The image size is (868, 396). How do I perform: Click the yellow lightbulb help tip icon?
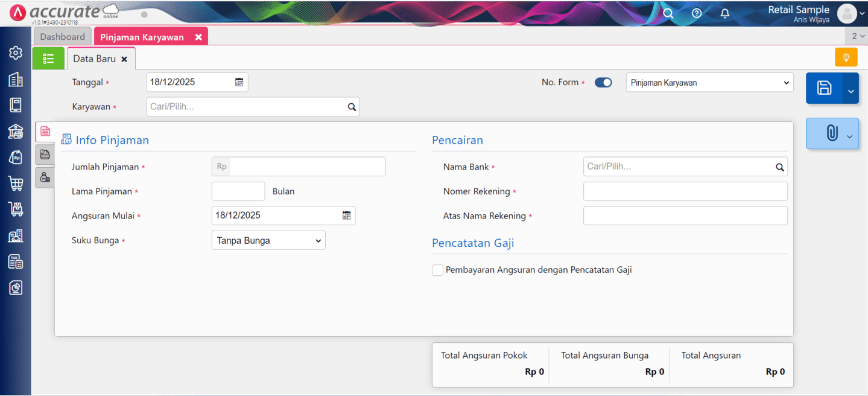[x=846, y=57]
